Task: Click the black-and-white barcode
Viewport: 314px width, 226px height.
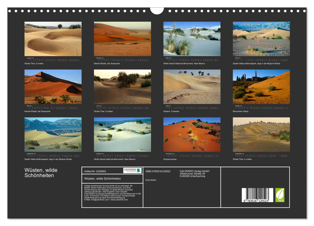Action: point(257,195)
